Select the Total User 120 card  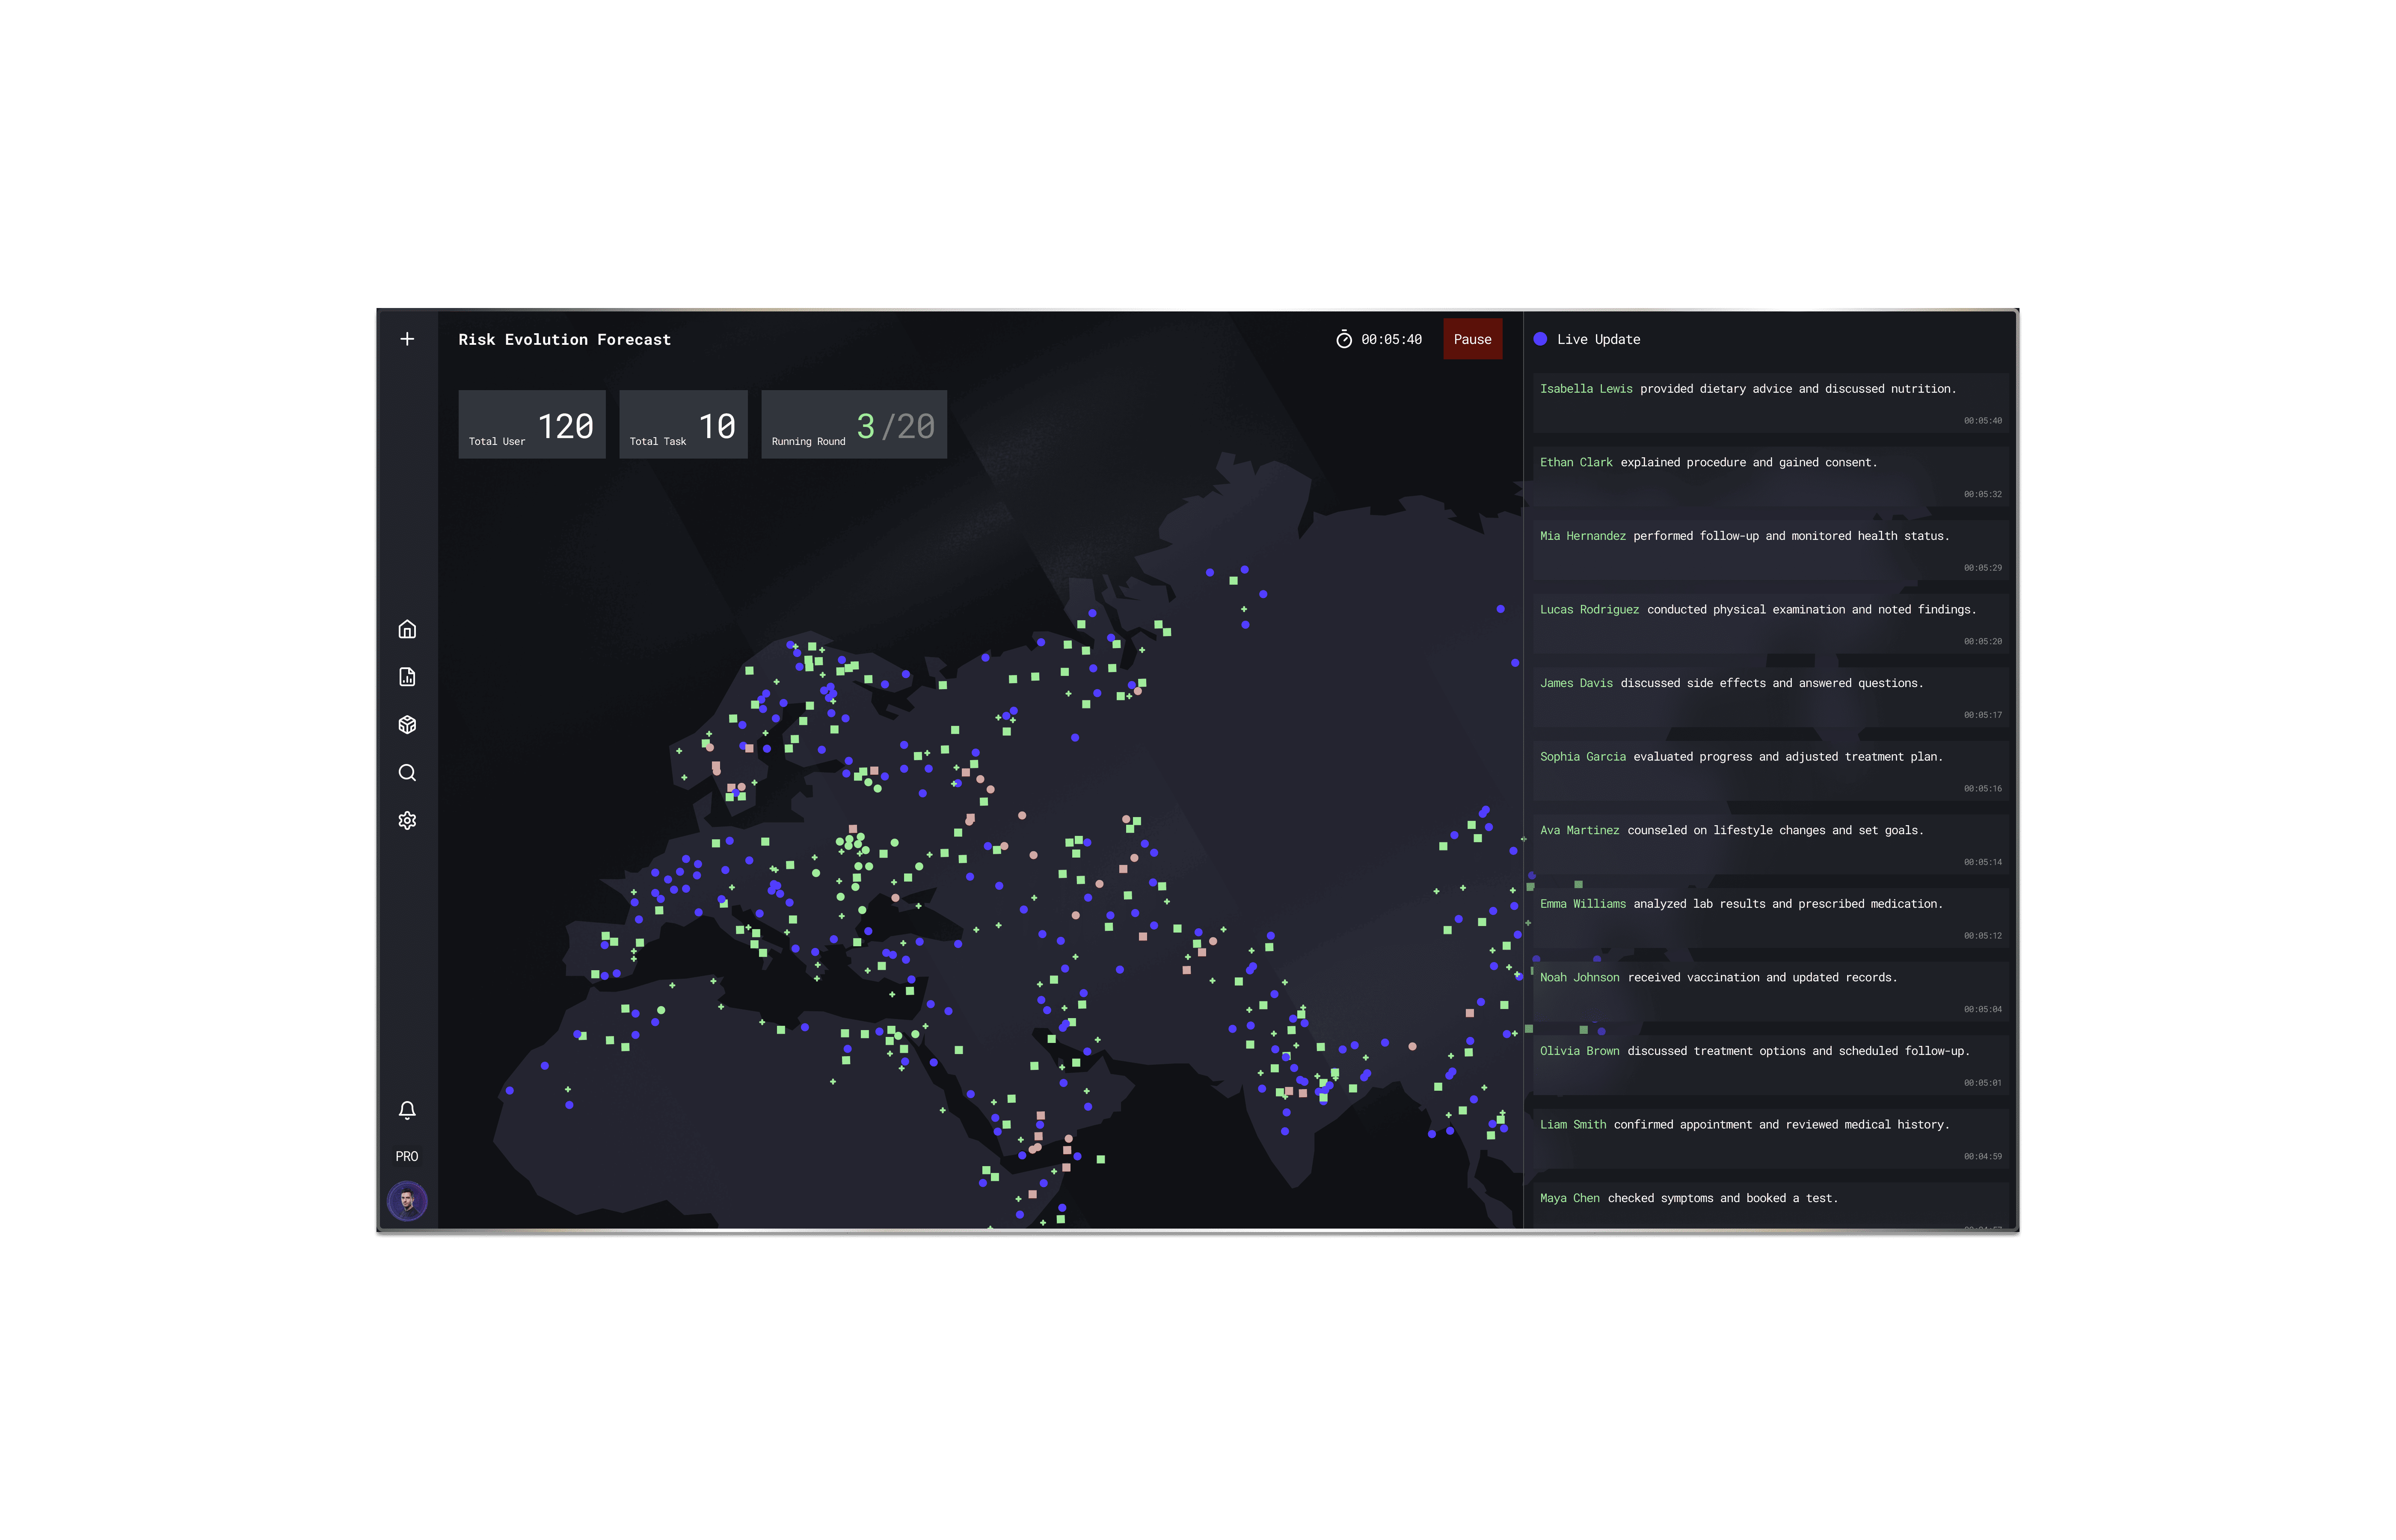coord(531,425)
